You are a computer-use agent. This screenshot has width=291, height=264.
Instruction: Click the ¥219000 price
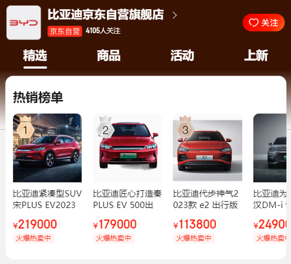pyautogui.click(x=35, y=224)
